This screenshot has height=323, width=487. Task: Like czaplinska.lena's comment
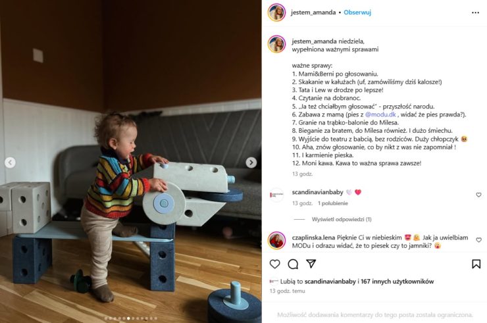point(478,239)
